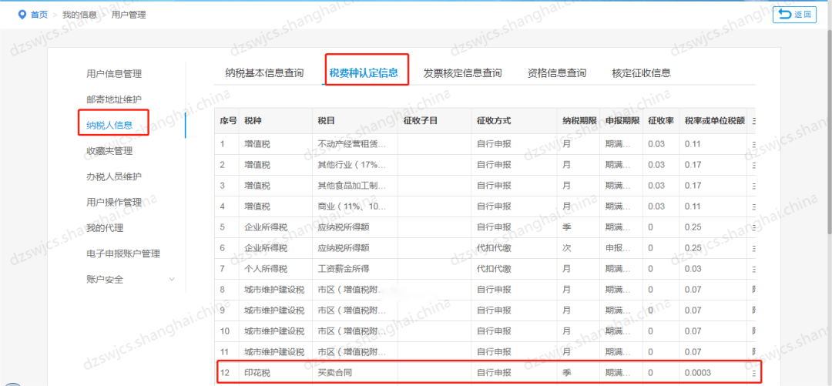Click the 税种 column header
Image resolution: width=832 pixels, height=386 pixels.
tap(253, 121)
